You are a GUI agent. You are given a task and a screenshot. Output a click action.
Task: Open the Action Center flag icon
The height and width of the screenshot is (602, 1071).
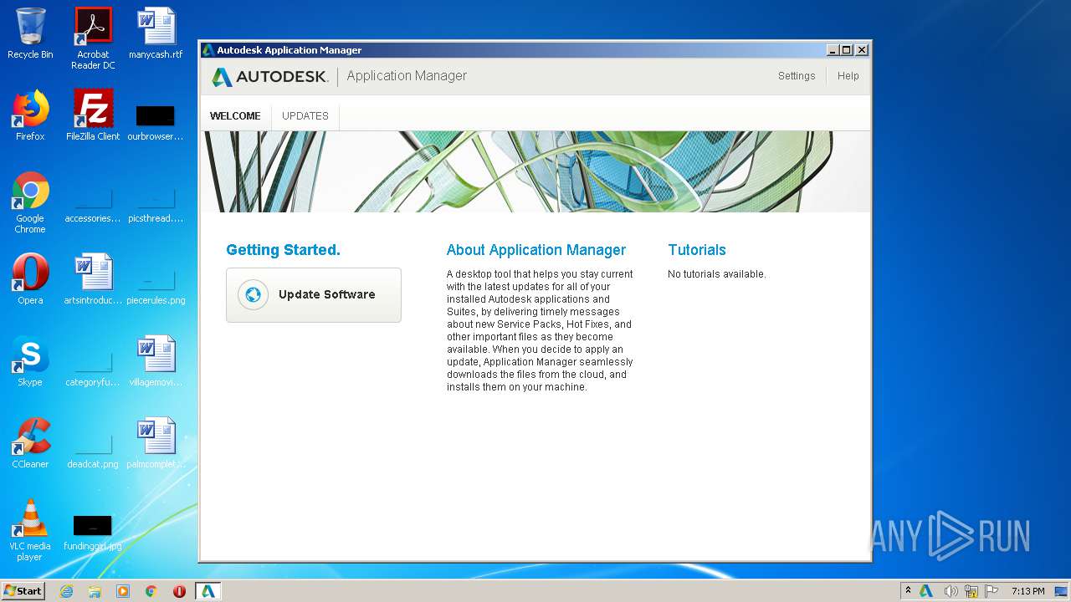pos(992,591)
